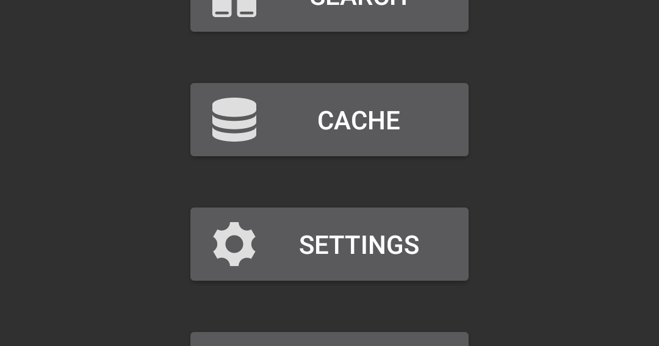Viewport: 659px width, 346px height.
Task: Click empty area right of SETTINGS text
Action: click(444, 244)
